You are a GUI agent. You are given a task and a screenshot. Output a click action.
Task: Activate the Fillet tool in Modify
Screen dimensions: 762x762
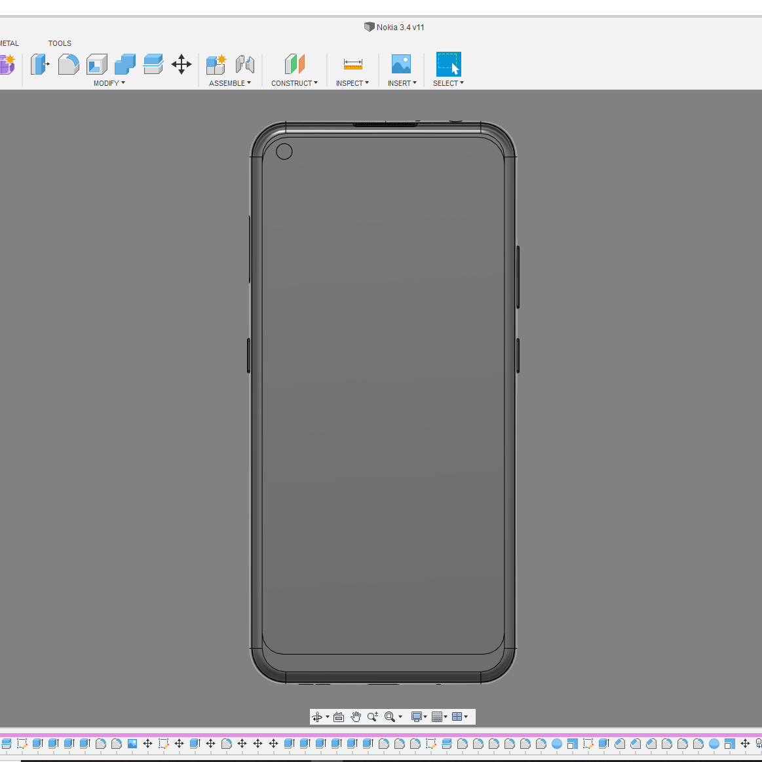pos(68,64)
